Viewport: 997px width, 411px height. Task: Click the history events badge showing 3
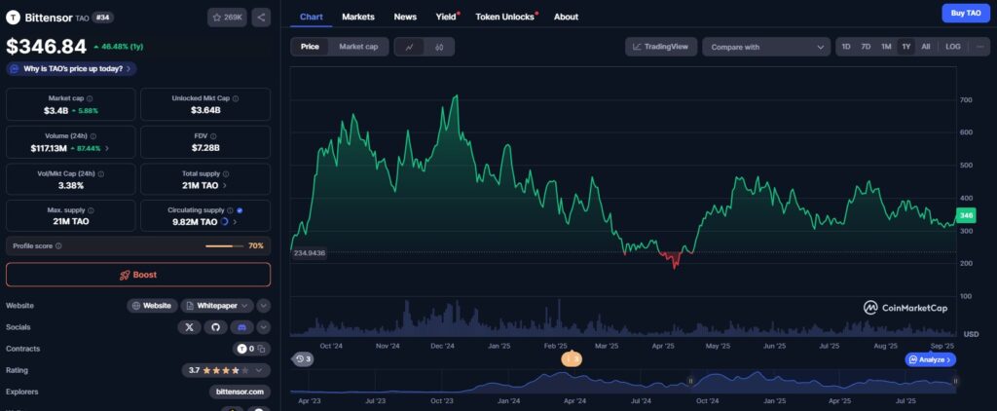click(303, 359)
